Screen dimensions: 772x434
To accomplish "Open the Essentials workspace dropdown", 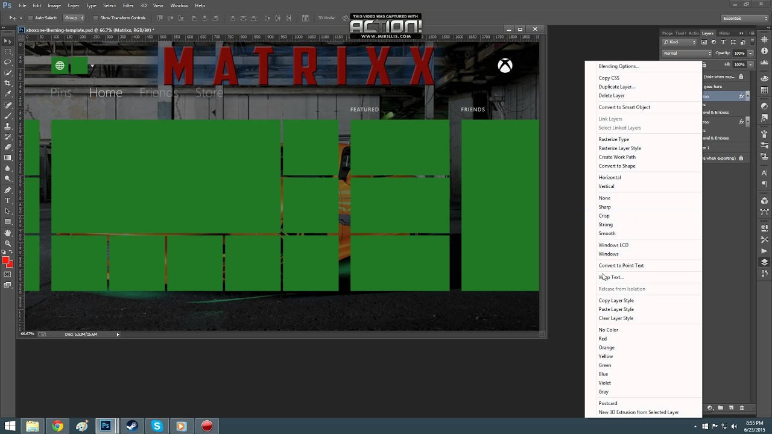I will pyautogui.click(x=745, y=18).
